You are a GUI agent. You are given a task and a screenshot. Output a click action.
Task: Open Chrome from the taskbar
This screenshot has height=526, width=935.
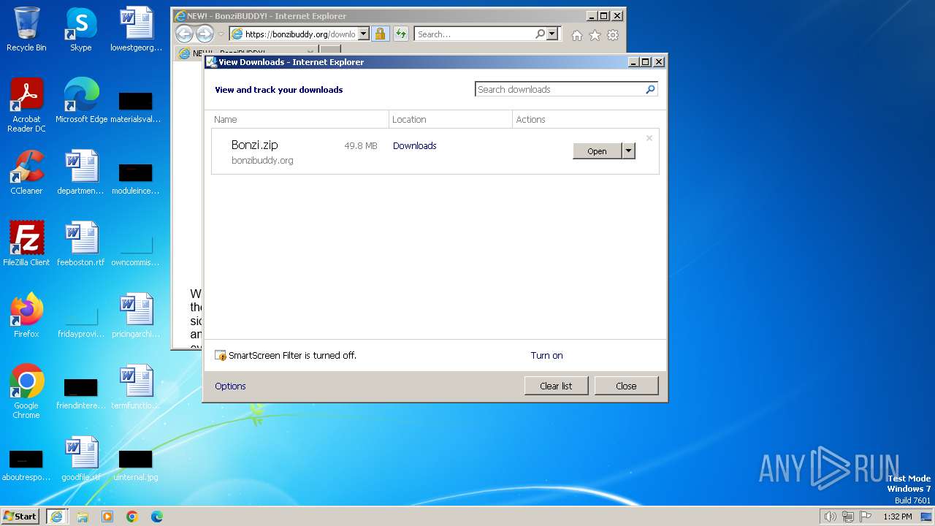pyautogui.click(x=132, y=517)
